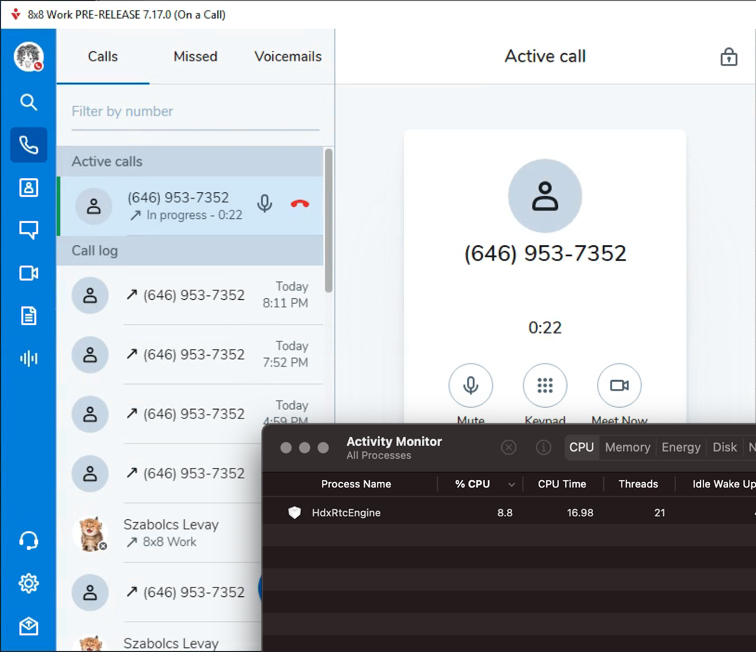Image resolution: width=756 pixels, height=652 pixels.
Task: Click the HdxRtcEngine shield process icon
Action: pyautogui.click(x=294, y=513)
